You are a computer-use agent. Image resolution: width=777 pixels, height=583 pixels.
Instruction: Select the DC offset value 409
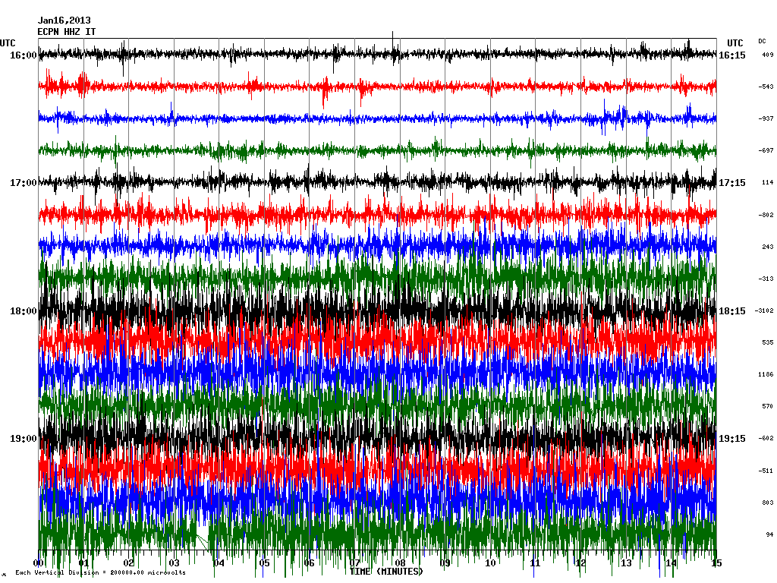click(768, 55)
